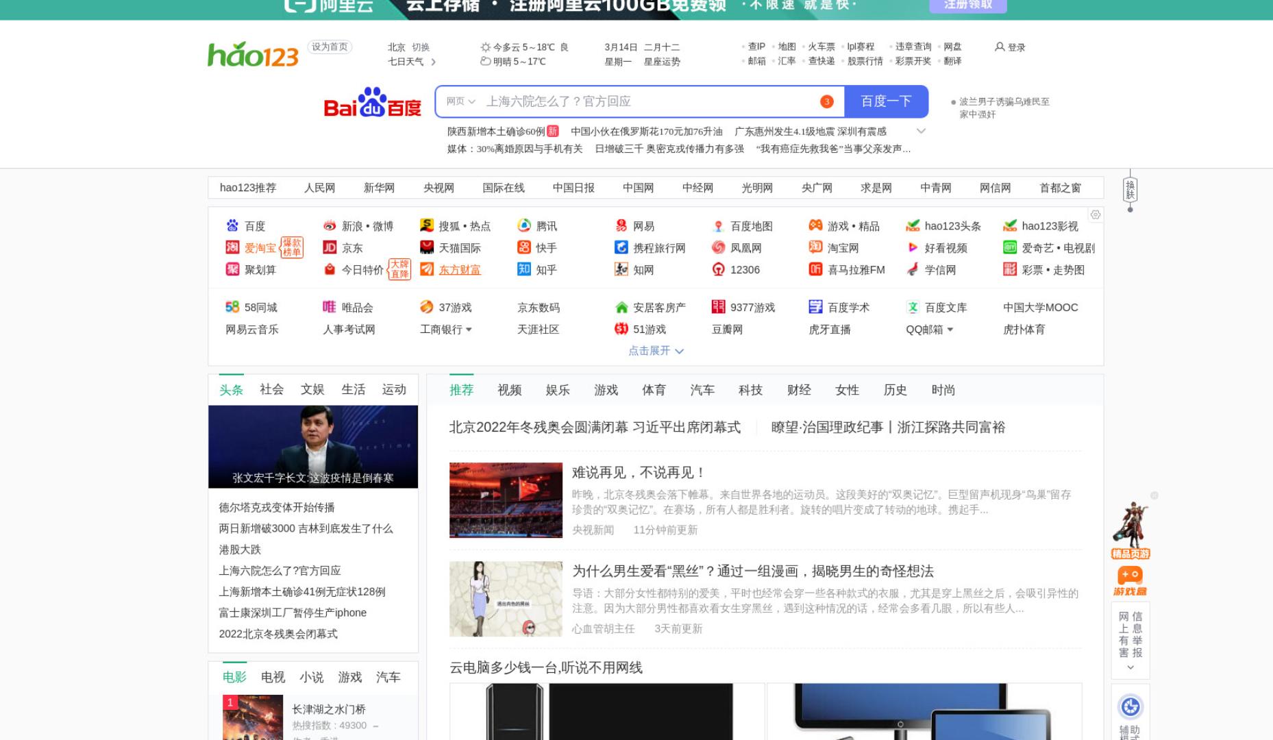
Task: Open the Baidu Maps pin icon
Action: [x=718, y=225]
